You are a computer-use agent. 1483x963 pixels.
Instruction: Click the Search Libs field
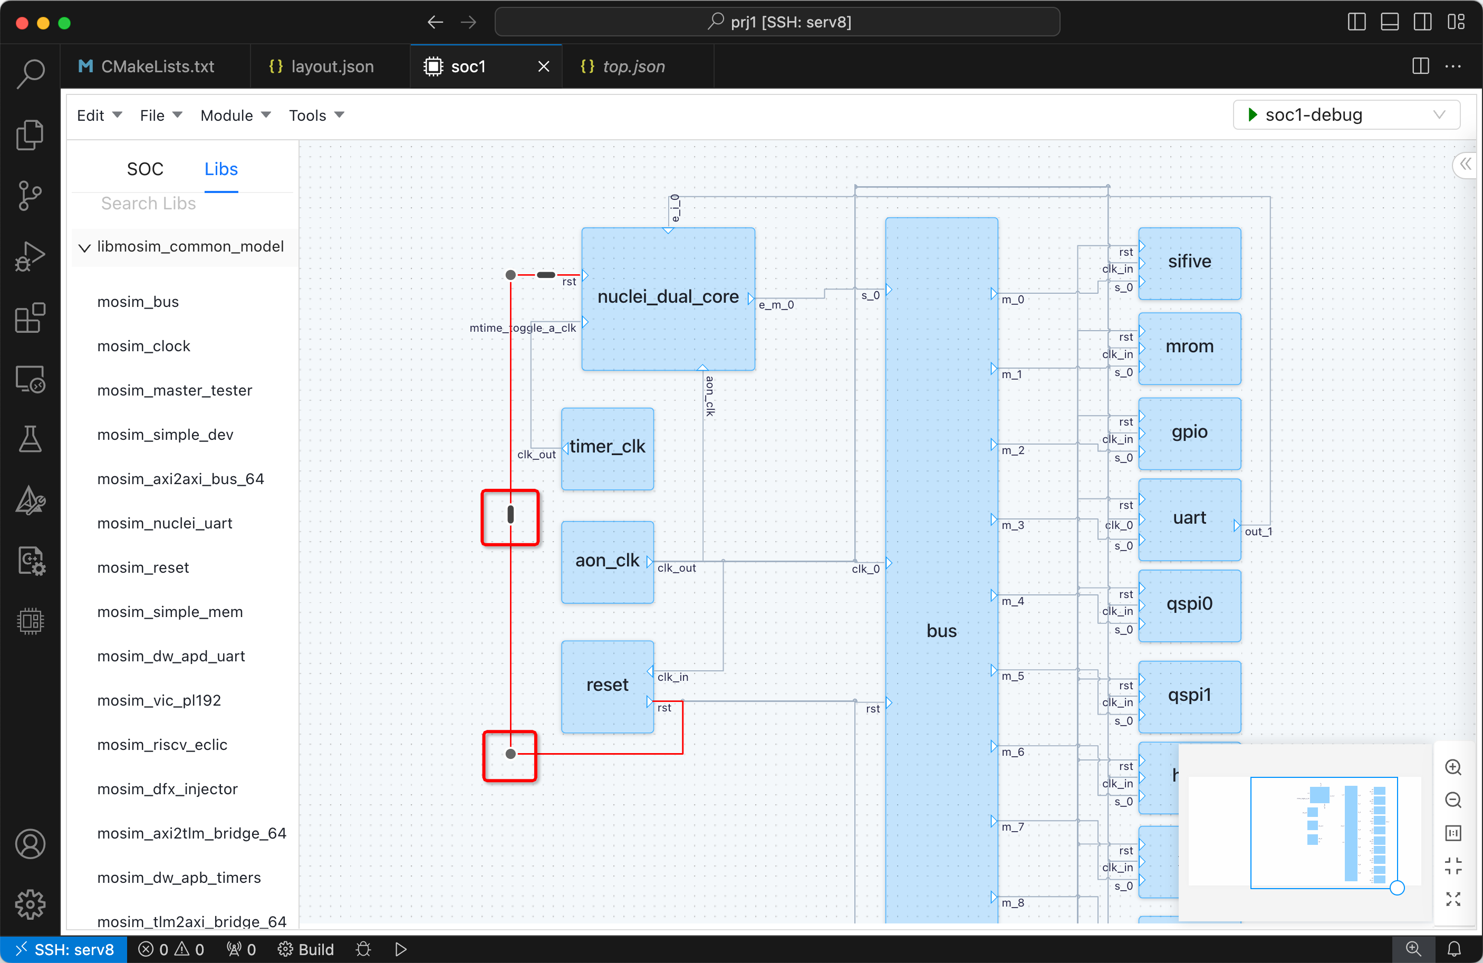184,203
